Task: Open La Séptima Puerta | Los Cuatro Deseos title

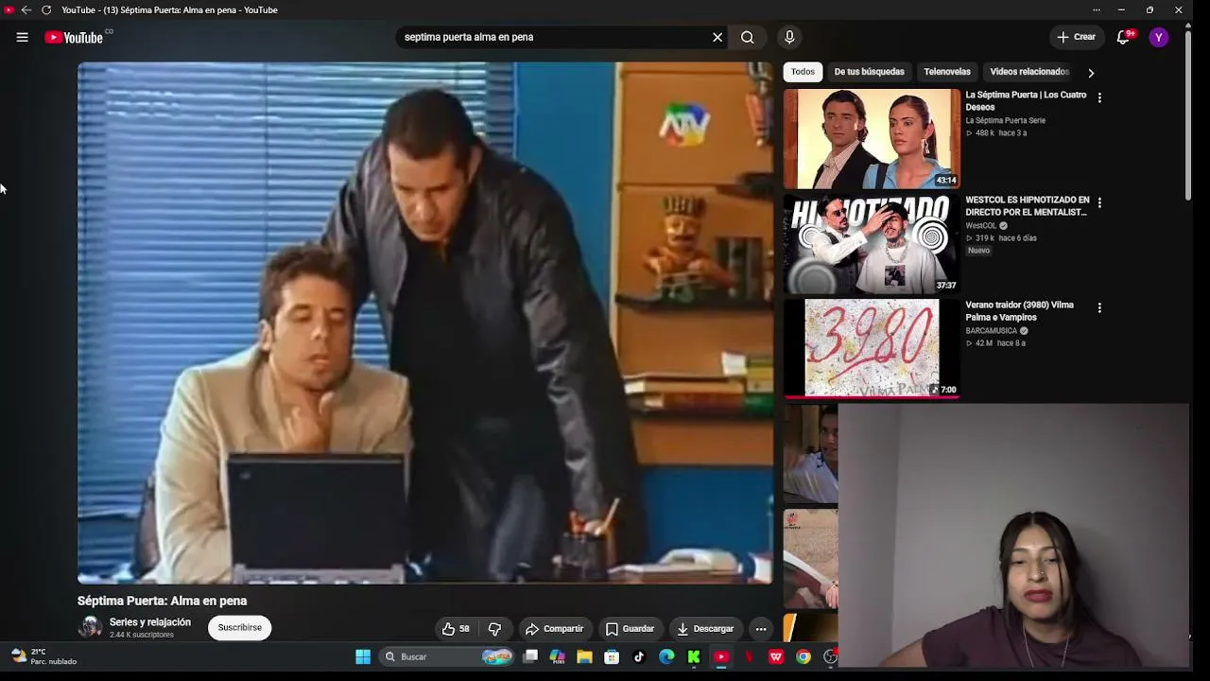Action: (x=1026, y=101)
